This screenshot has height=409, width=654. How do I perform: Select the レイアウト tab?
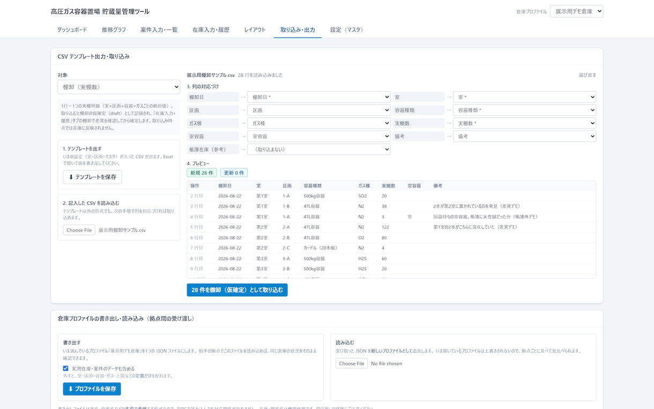click(255, 30)
